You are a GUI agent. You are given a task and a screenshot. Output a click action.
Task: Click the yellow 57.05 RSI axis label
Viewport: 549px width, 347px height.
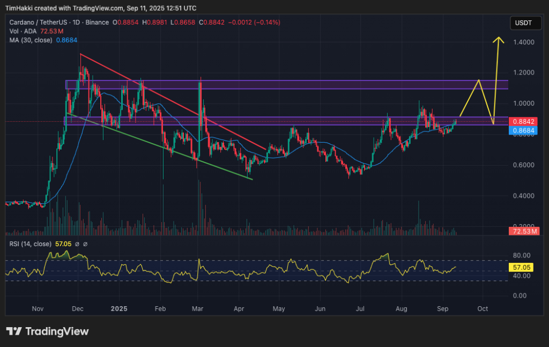[523, 265]
